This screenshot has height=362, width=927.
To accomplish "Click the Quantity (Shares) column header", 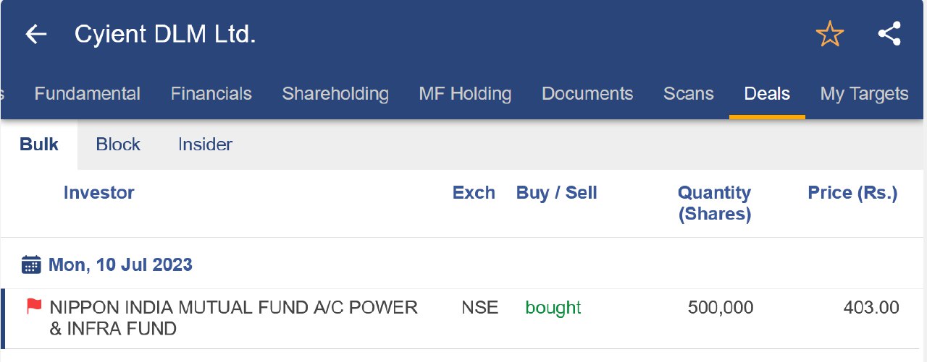I will click(x=713, y=203).
